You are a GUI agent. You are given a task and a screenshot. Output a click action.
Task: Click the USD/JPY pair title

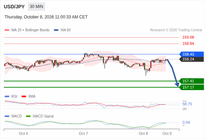pos(14,7)
